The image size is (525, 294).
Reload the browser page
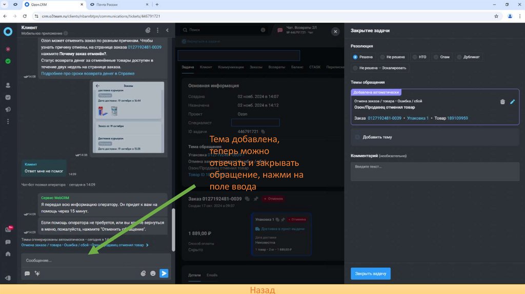point(25,16)
